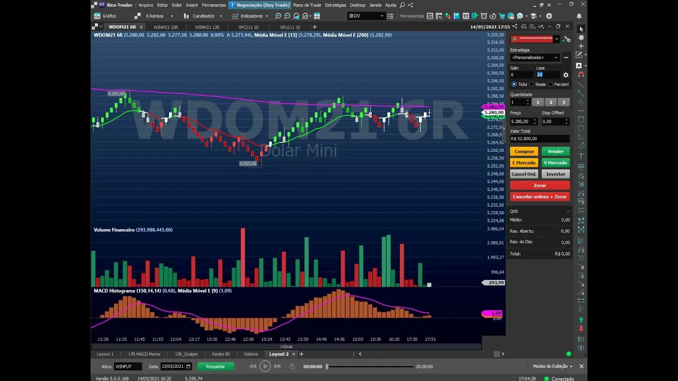The height and width of the screenshot is (381, 678).
Task: Select the Reais radio option
Action: (532, 84)
